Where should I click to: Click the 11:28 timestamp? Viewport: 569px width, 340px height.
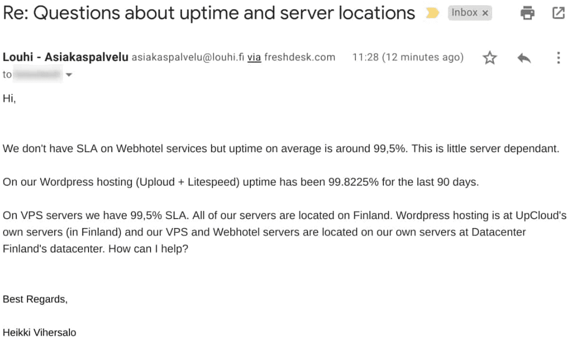pos(408,57)
